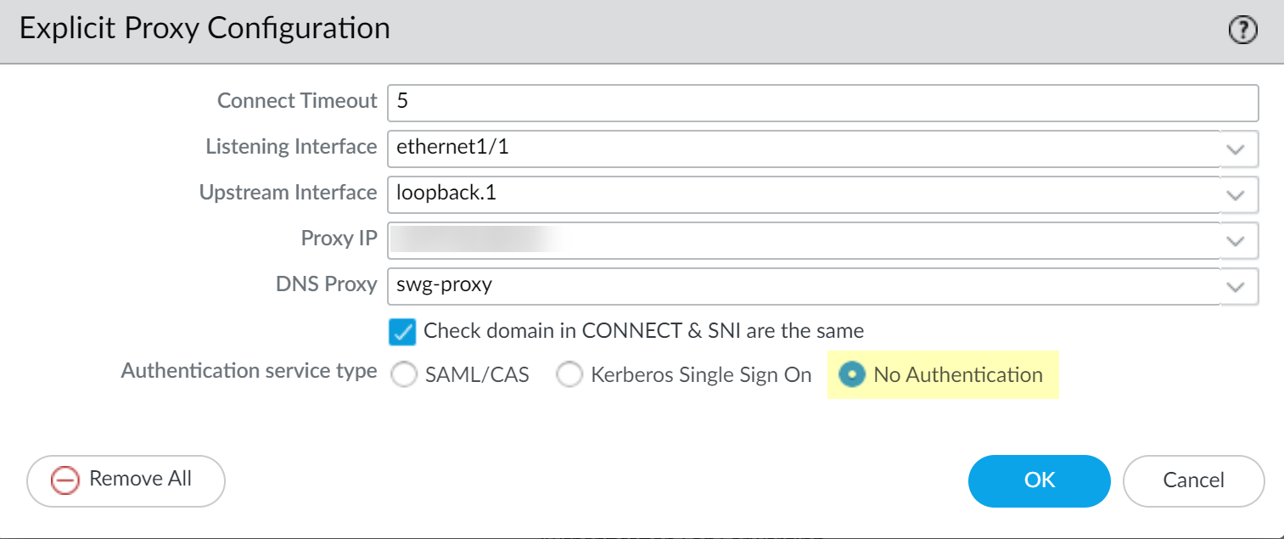The image size is (1284, 539).
Task: Open the DNS Proxy dropdown arrow
Action: pyautogui.click(x=1236, y=286)
